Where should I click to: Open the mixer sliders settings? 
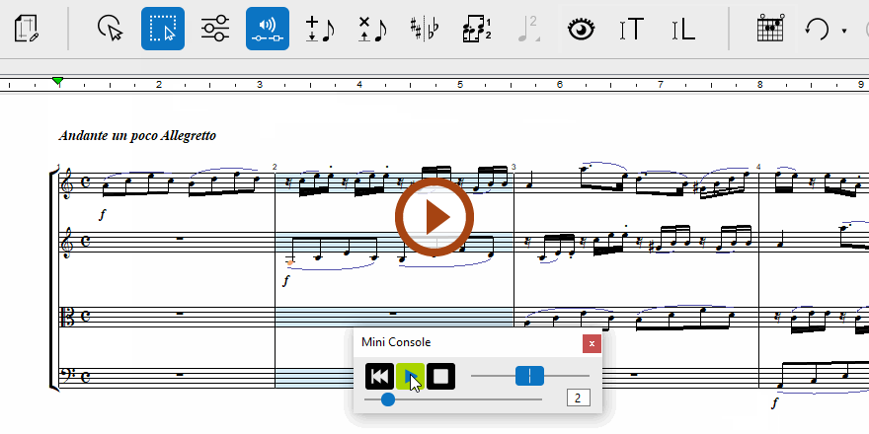215,29
